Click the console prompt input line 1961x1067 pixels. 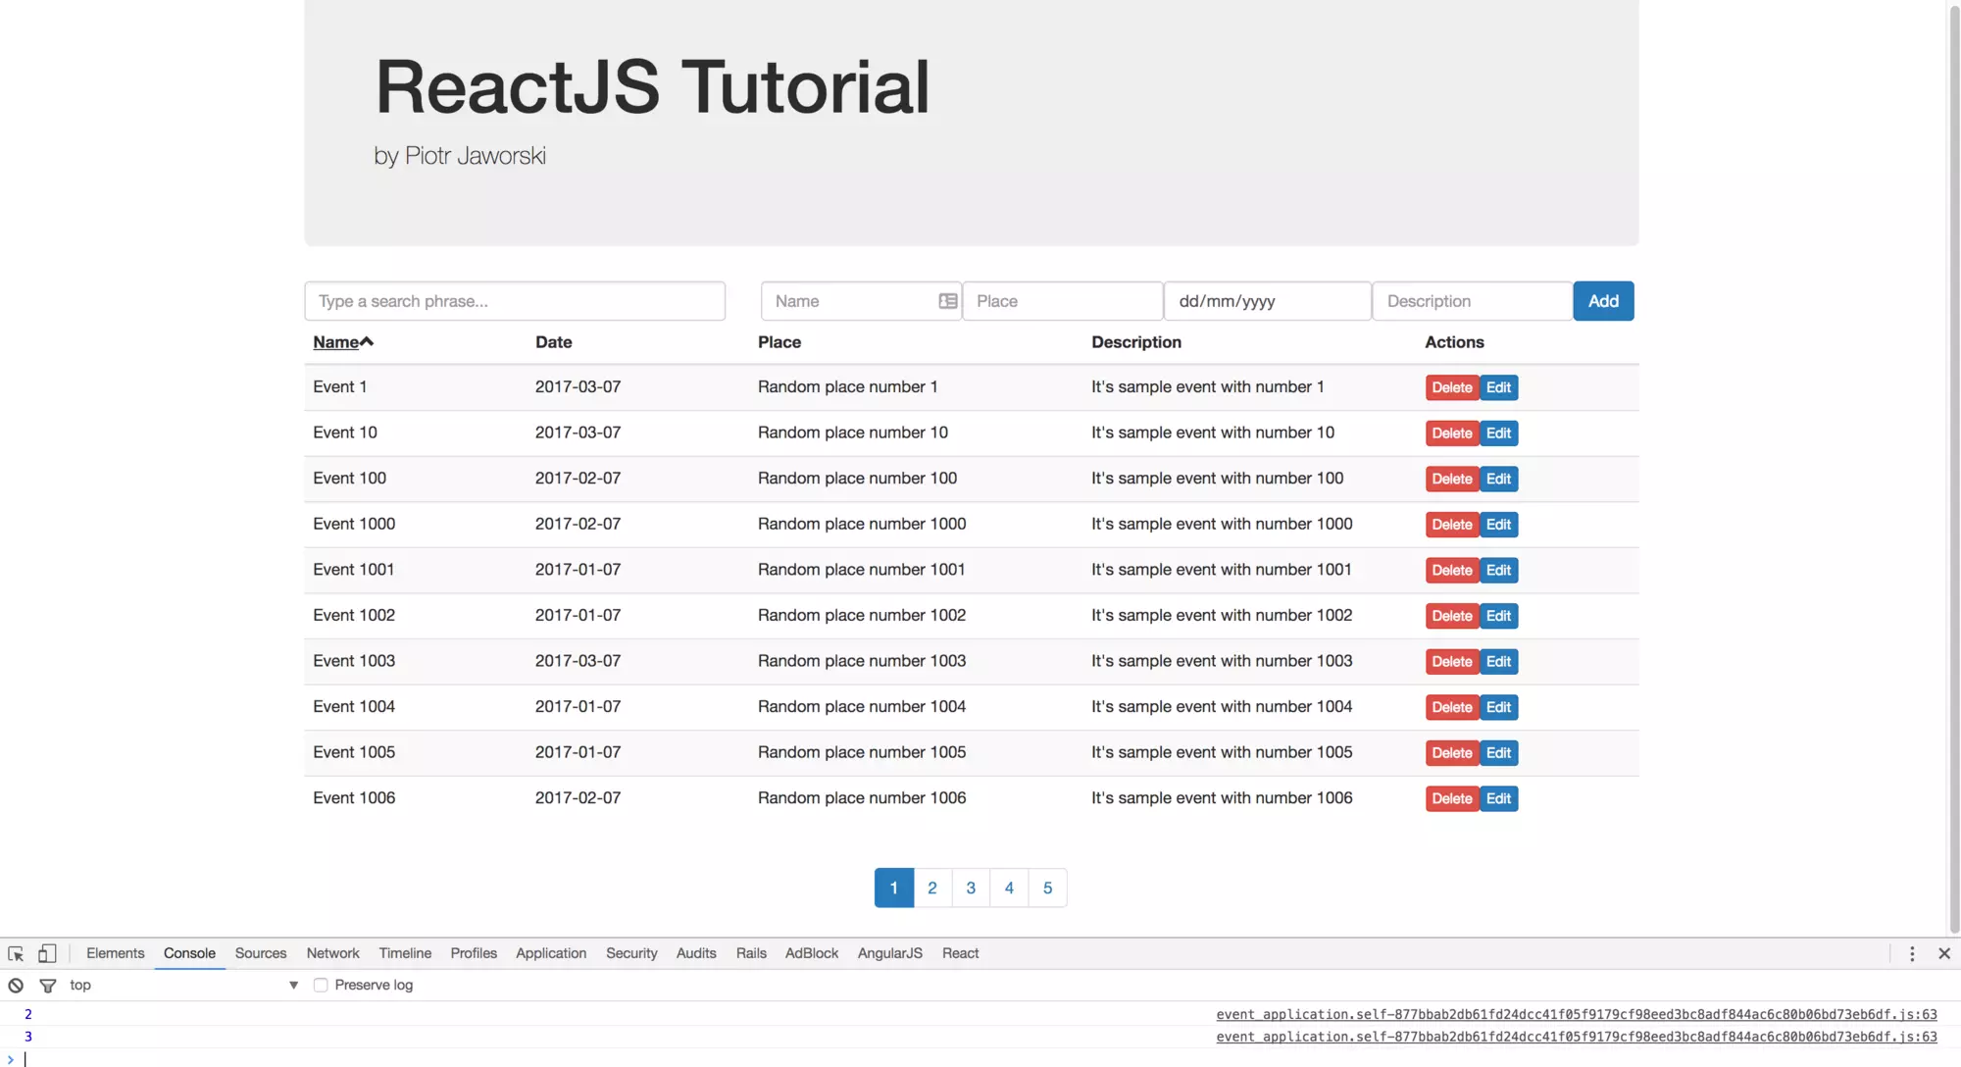point(980,1058)
